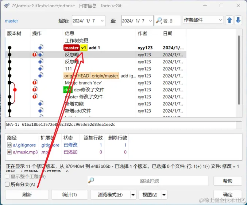247x205 pixels.
Task: Click the 帮助 button
Action: click(228, 181)
